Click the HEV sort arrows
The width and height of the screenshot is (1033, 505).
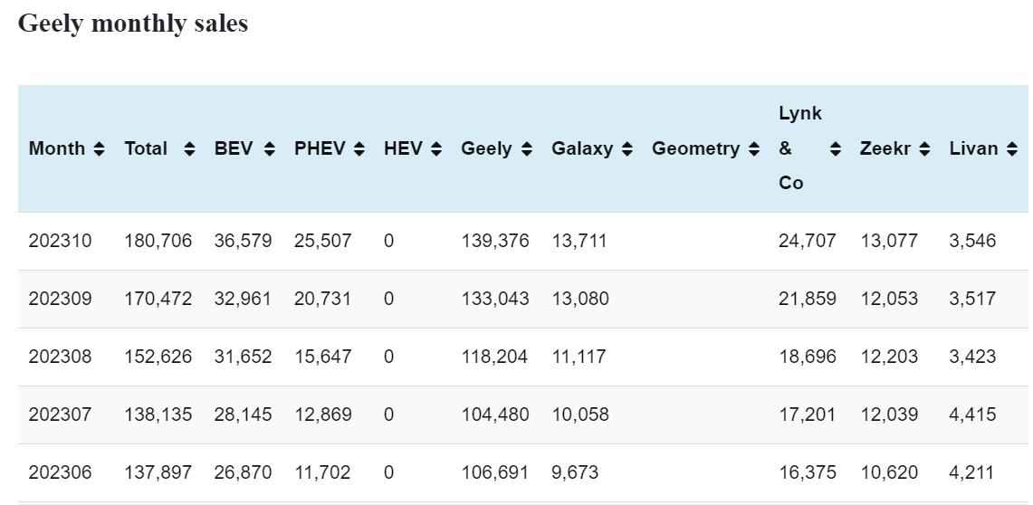point(436,148)
